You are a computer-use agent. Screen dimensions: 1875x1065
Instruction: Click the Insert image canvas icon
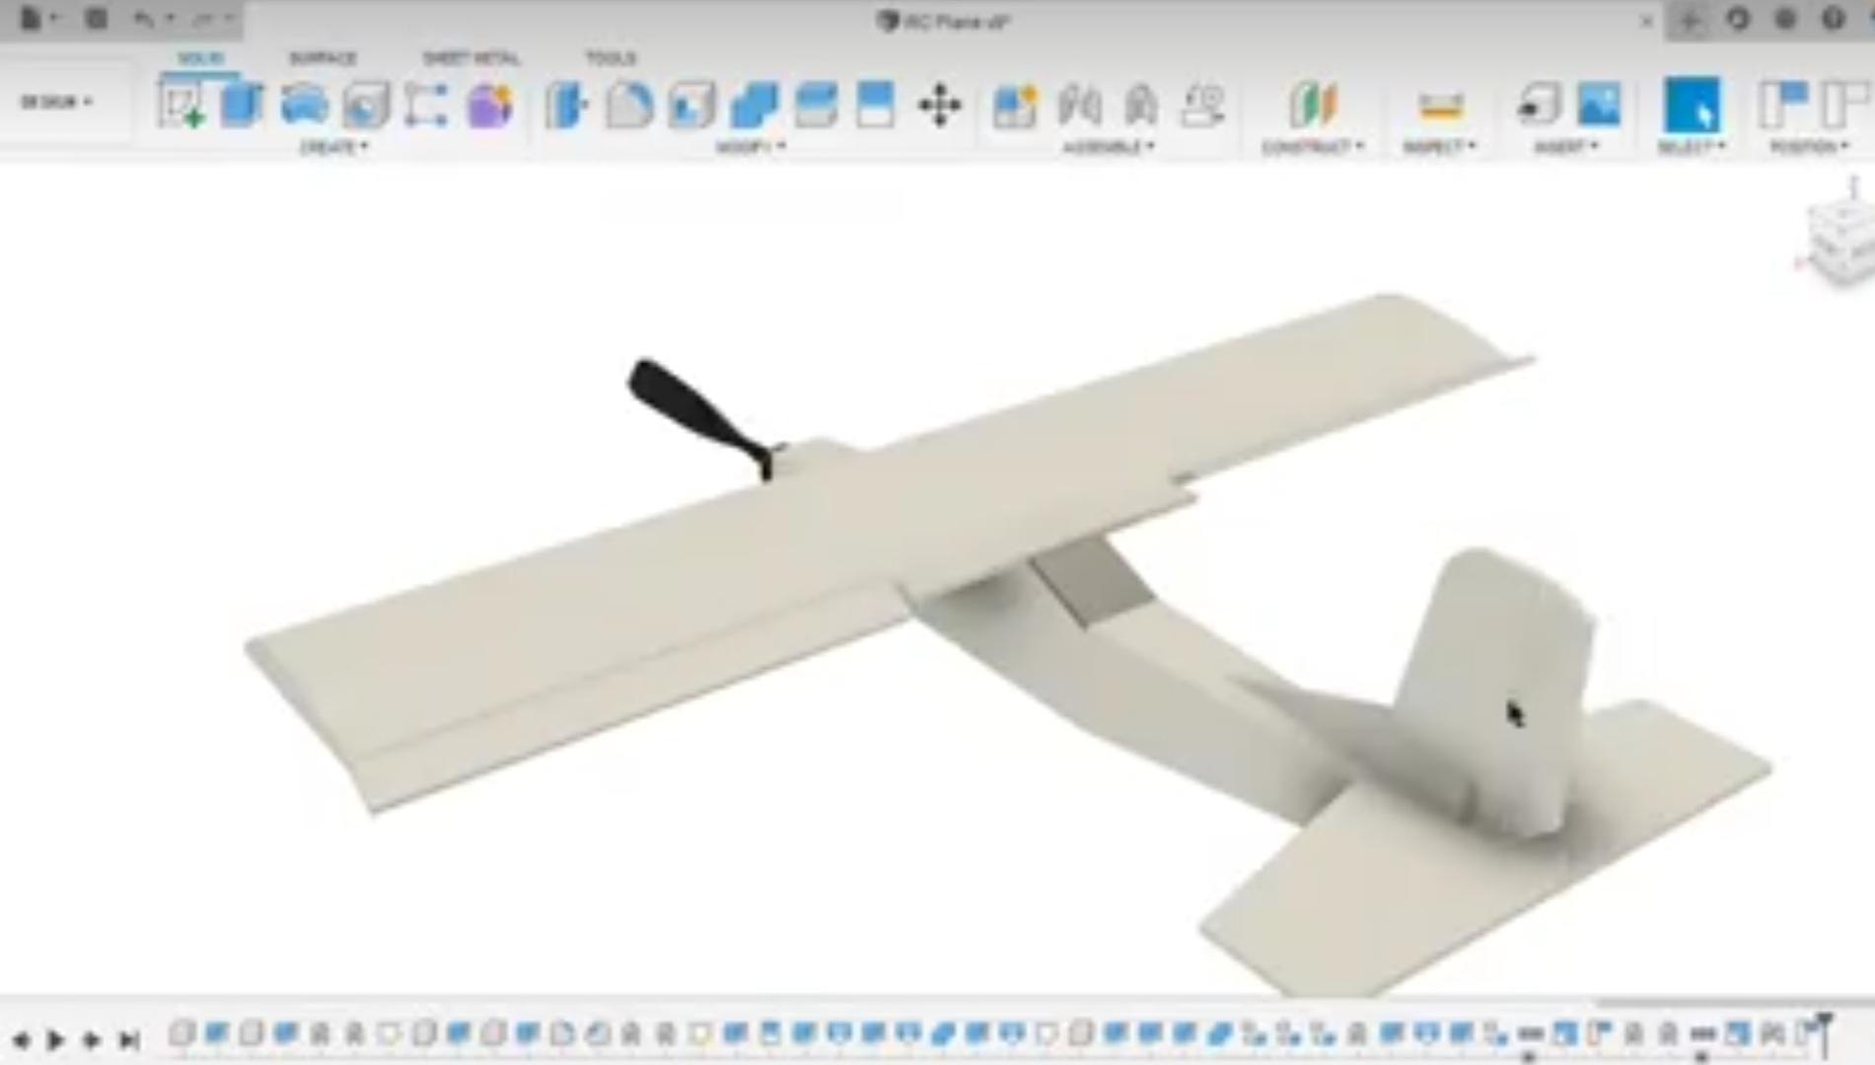tap(1599, 106)
